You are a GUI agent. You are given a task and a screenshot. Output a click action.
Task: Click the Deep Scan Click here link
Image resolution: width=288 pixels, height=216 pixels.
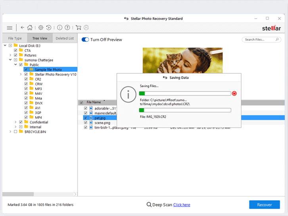pos(182,205)
